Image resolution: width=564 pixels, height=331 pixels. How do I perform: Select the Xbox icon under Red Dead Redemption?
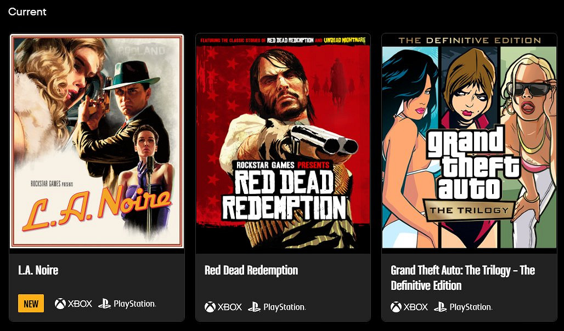point(223,307)
